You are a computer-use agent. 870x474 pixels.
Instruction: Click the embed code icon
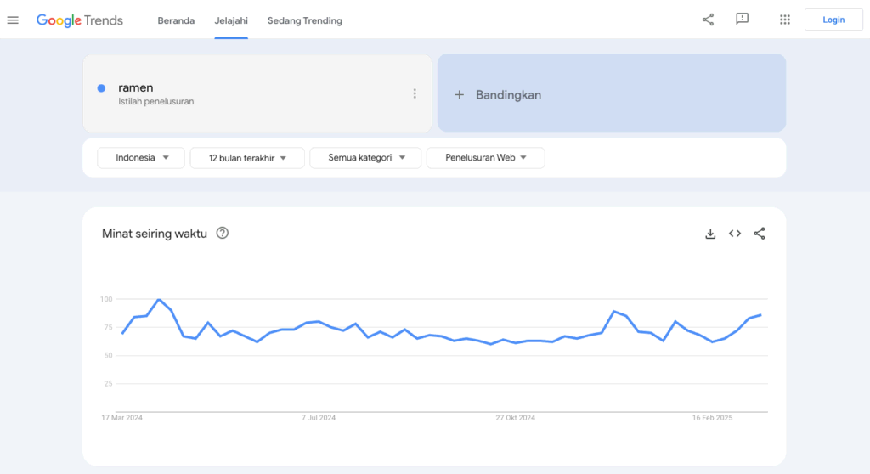coord(735,234)
